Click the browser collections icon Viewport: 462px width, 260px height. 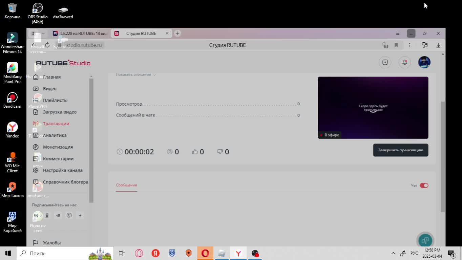(424, 45)
